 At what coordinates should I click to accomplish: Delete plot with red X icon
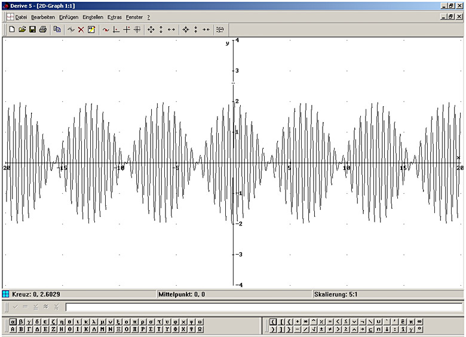point(81,29)
